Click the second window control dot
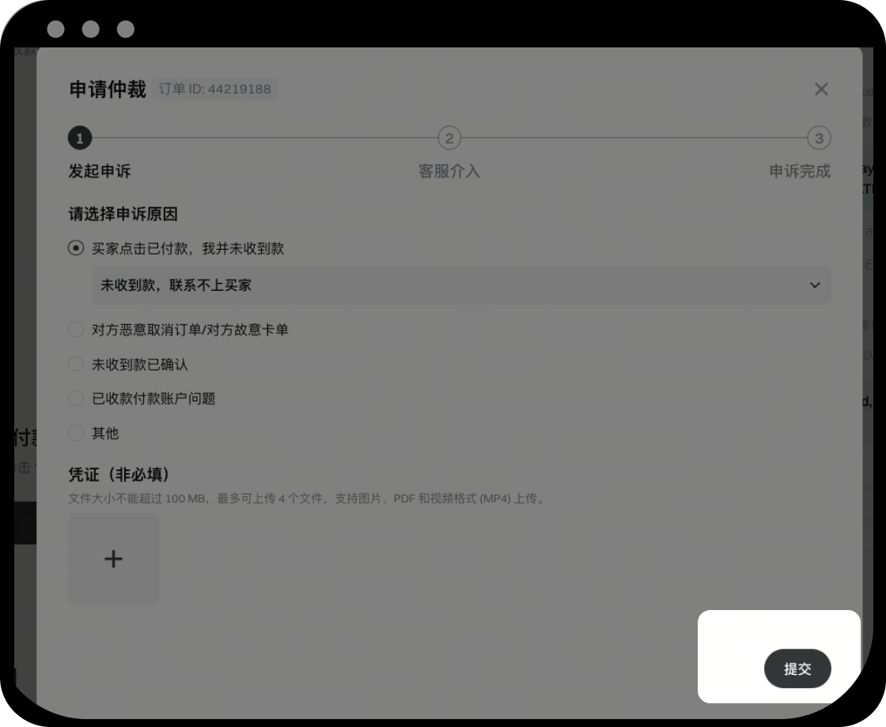The width and height of the screenshot is (886, 727). [x=90, y=28]
